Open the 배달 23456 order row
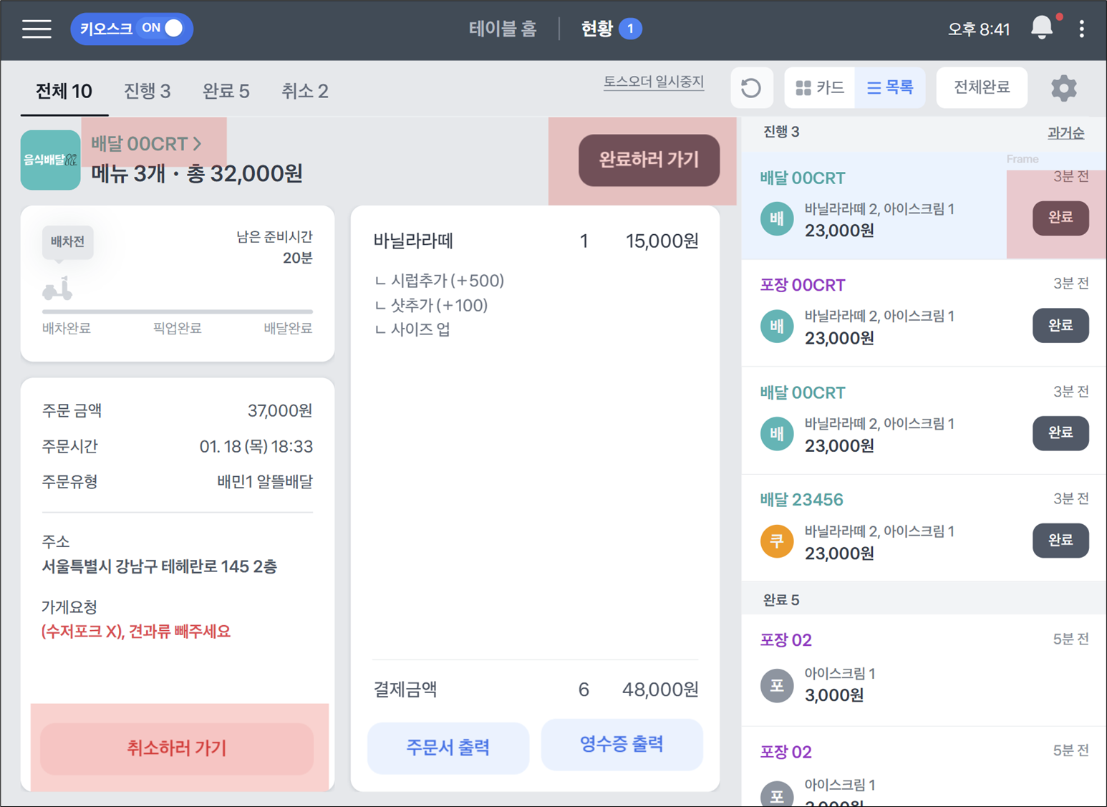1107x807 pixels. pos(924,528)
